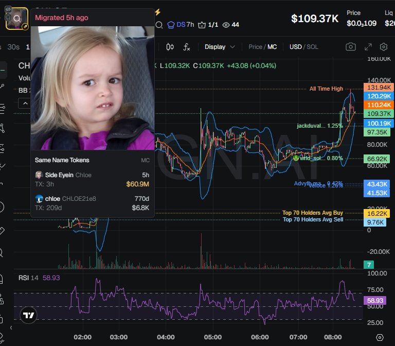Open the fx indicators menu
Screen dimensions: 395x346
(186, 47)
